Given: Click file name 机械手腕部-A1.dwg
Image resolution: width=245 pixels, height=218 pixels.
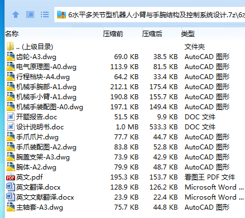Looking at the screenshot, I should [46, 87].
